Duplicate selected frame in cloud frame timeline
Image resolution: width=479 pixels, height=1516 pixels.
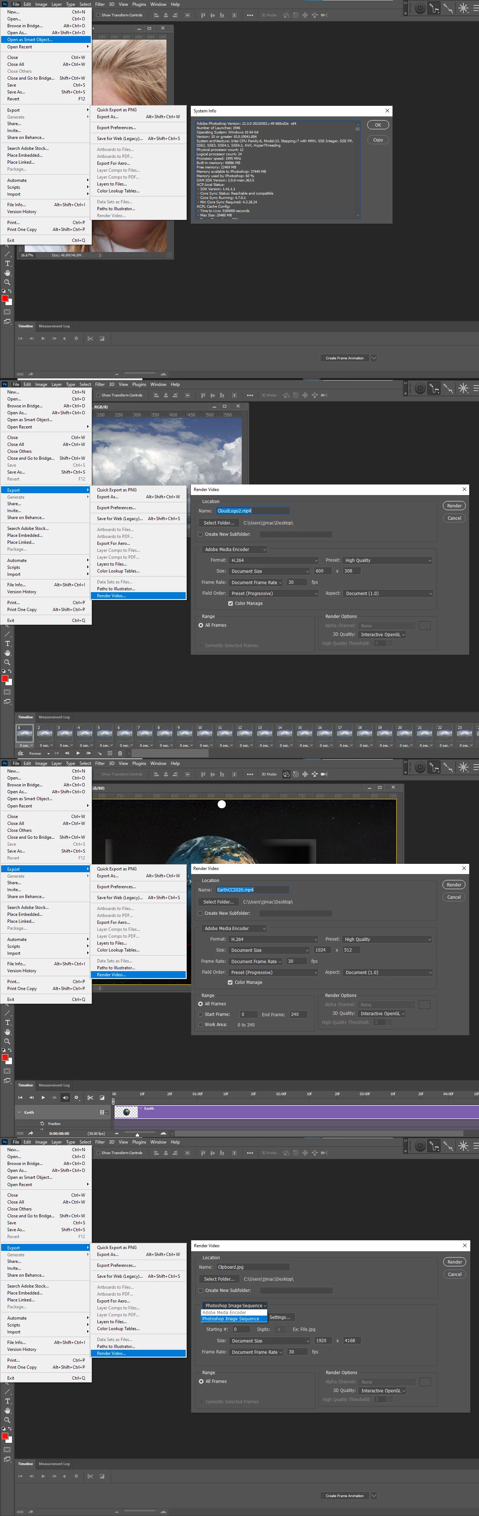[x=110, y=753]
